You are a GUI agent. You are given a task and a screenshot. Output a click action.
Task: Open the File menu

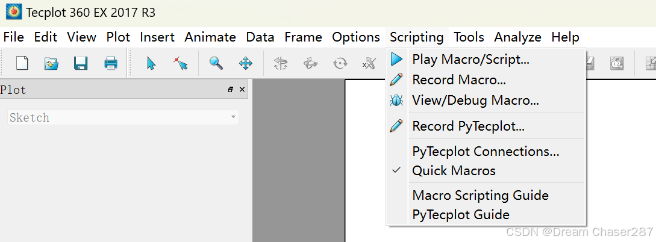[x=14, y=37]
